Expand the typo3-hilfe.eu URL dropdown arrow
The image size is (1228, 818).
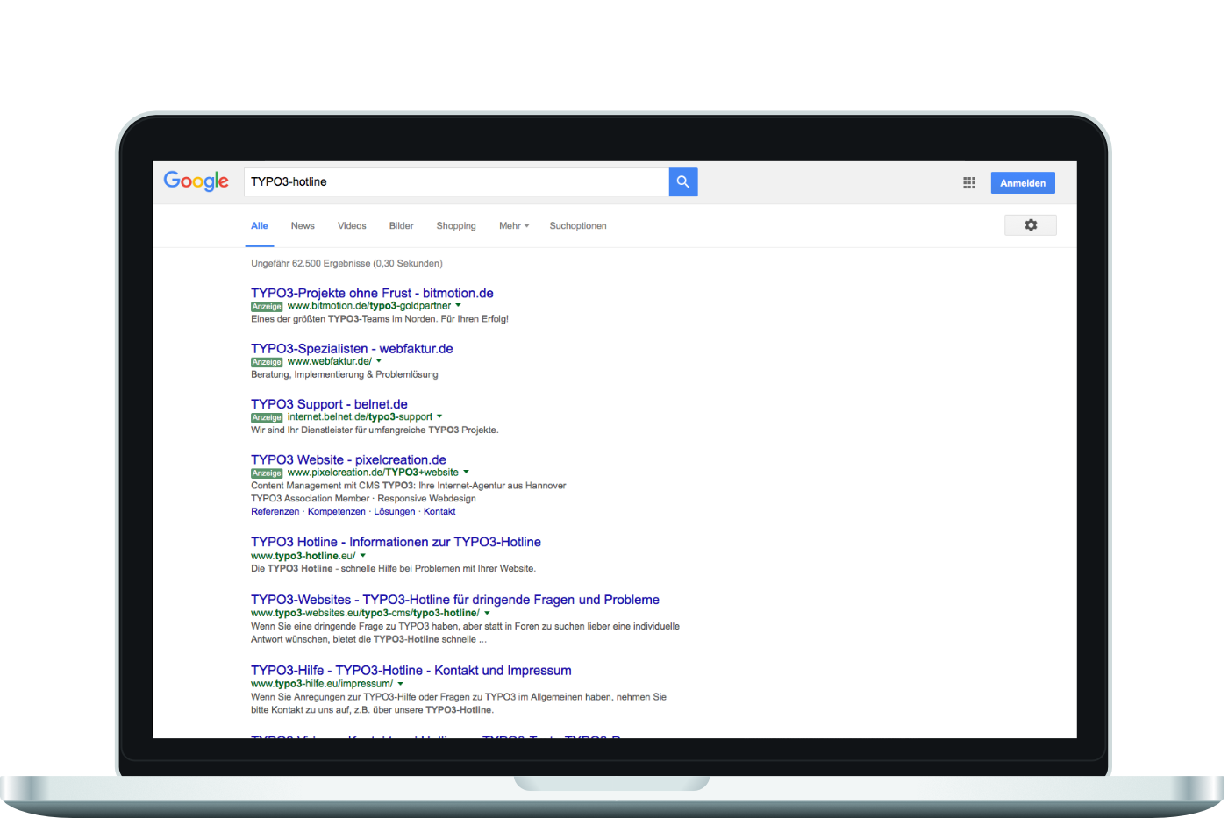(x=400, y=684)
